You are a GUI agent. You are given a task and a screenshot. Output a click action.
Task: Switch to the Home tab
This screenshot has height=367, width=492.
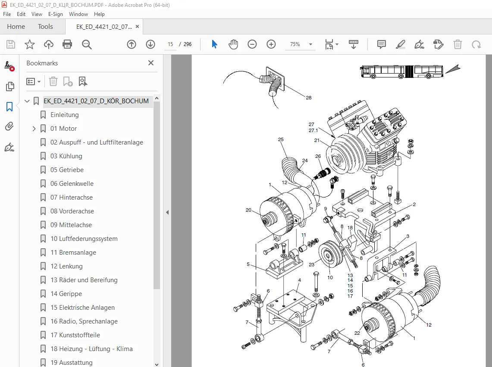tap(16, 27)
